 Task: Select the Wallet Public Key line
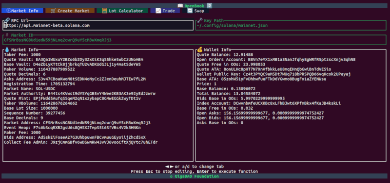point(274,74)
